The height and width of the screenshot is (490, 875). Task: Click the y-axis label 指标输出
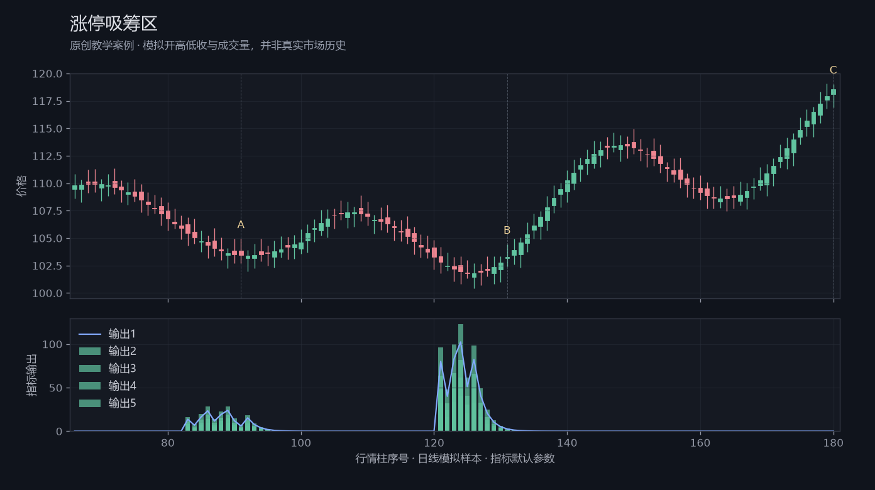click(31, 375)
